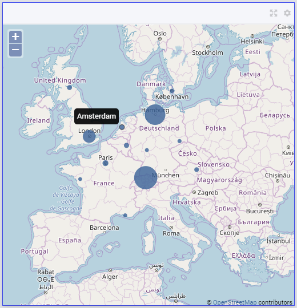Zoom in with the plus button
297x308 pixels.
pyautogui.click(x=15, y=37)
